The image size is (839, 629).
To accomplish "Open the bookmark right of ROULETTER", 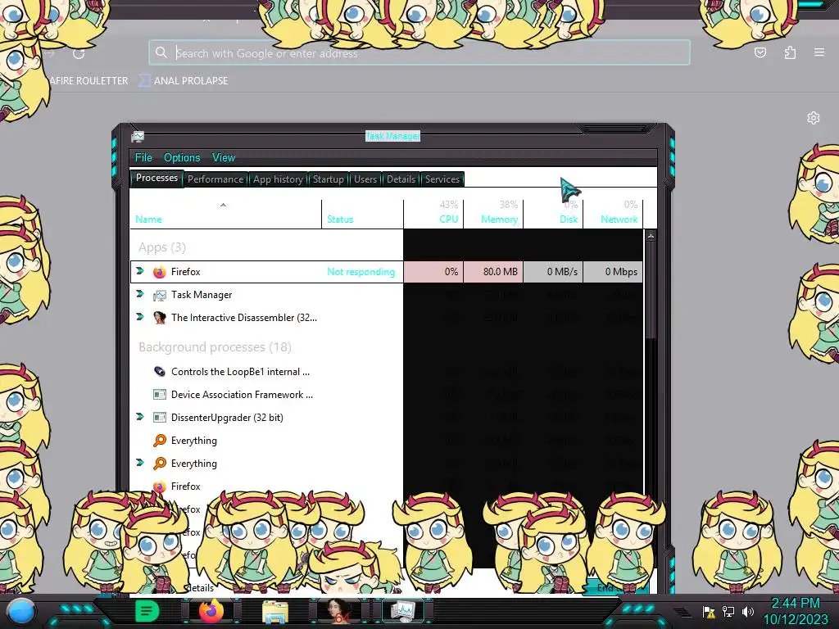I will pyautogui.click(x=184, y=81).
